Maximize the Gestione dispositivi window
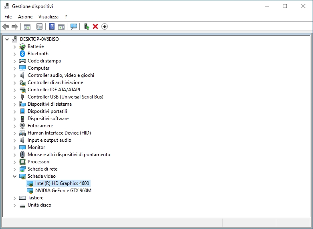This screenshot has width=313, height=229. [x=285, y=6]
